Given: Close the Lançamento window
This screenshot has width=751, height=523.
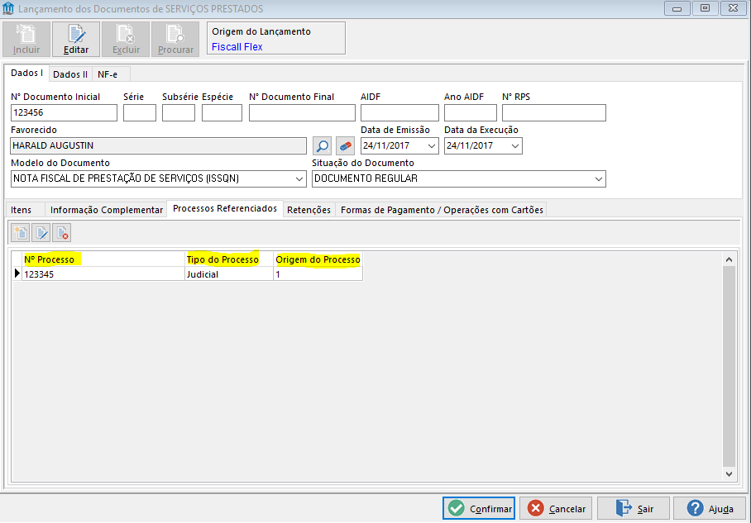Looking at the screenshot, I should point(734,8).
